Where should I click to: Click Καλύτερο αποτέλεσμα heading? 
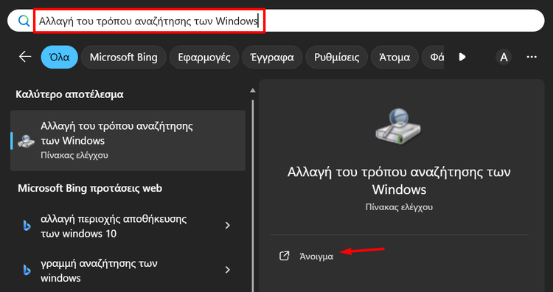(x=69, y=94)
